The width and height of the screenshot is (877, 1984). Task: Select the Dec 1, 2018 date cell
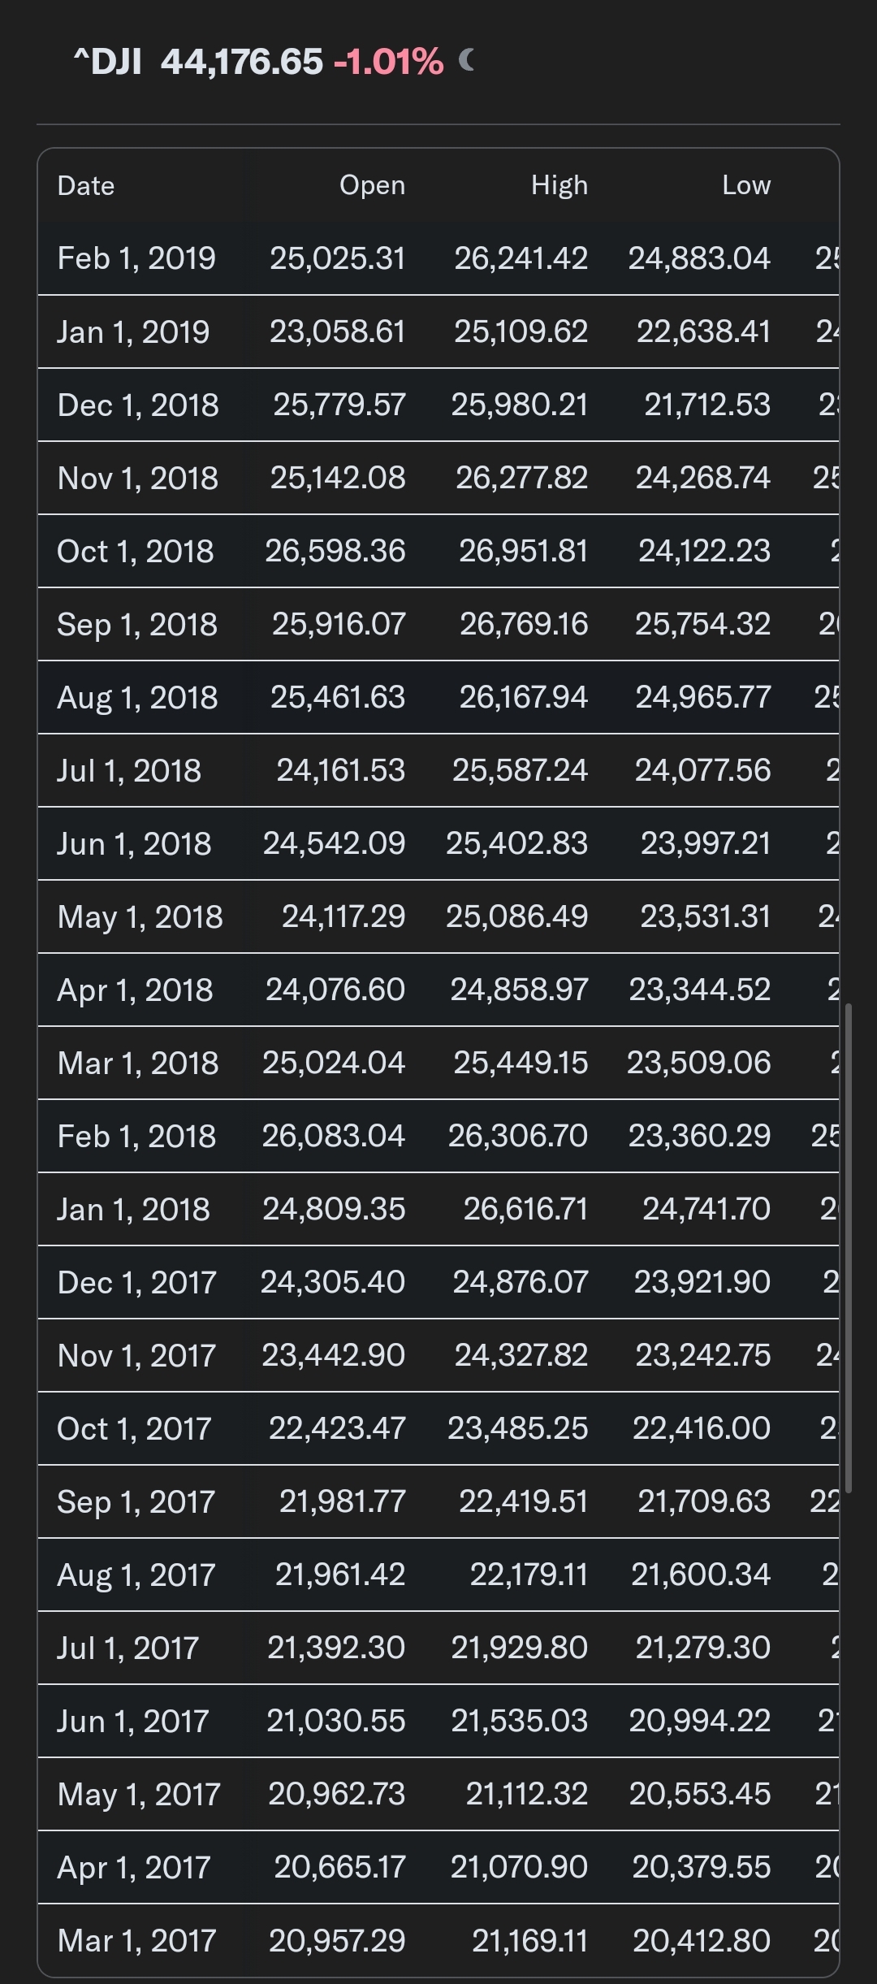(x=138, y=405)
